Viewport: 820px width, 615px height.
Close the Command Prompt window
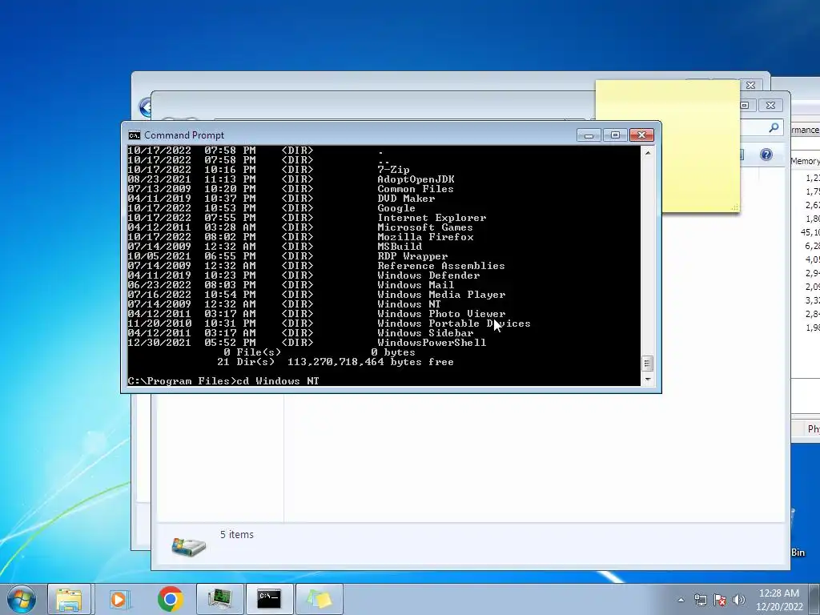(641, 135)
